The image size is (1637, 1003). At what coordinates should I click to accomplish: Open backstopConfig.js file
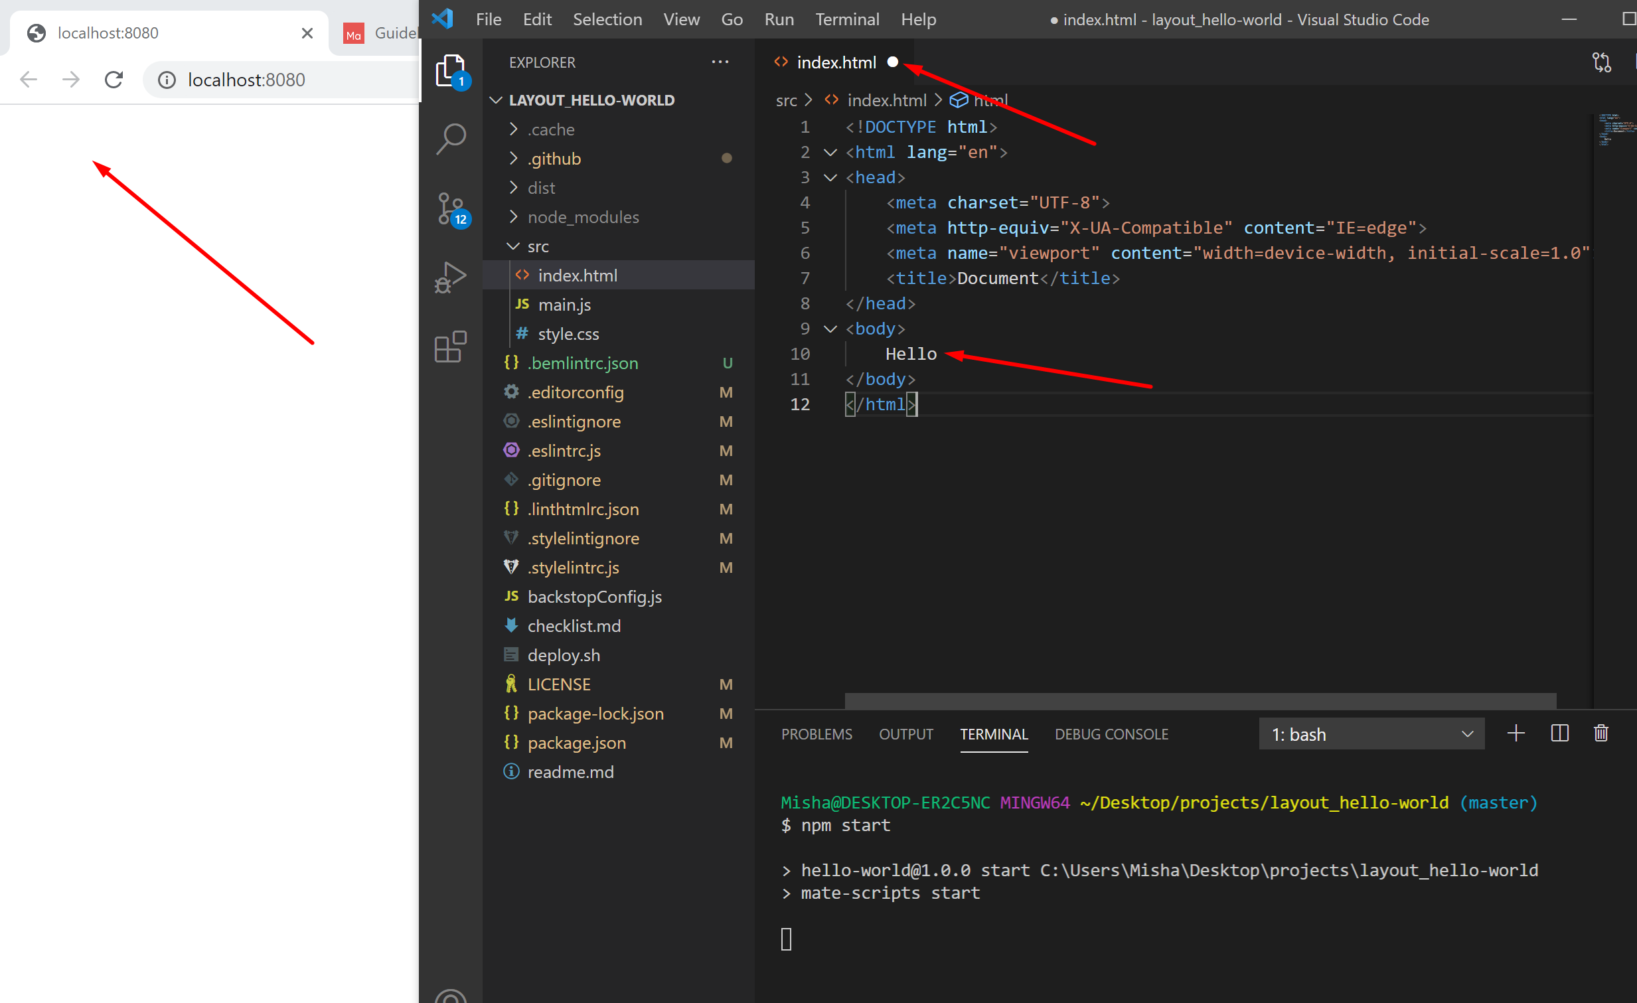[618, 597]
